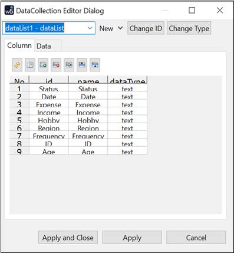Click Frequency cell in the name column

[x=88, y=135]
